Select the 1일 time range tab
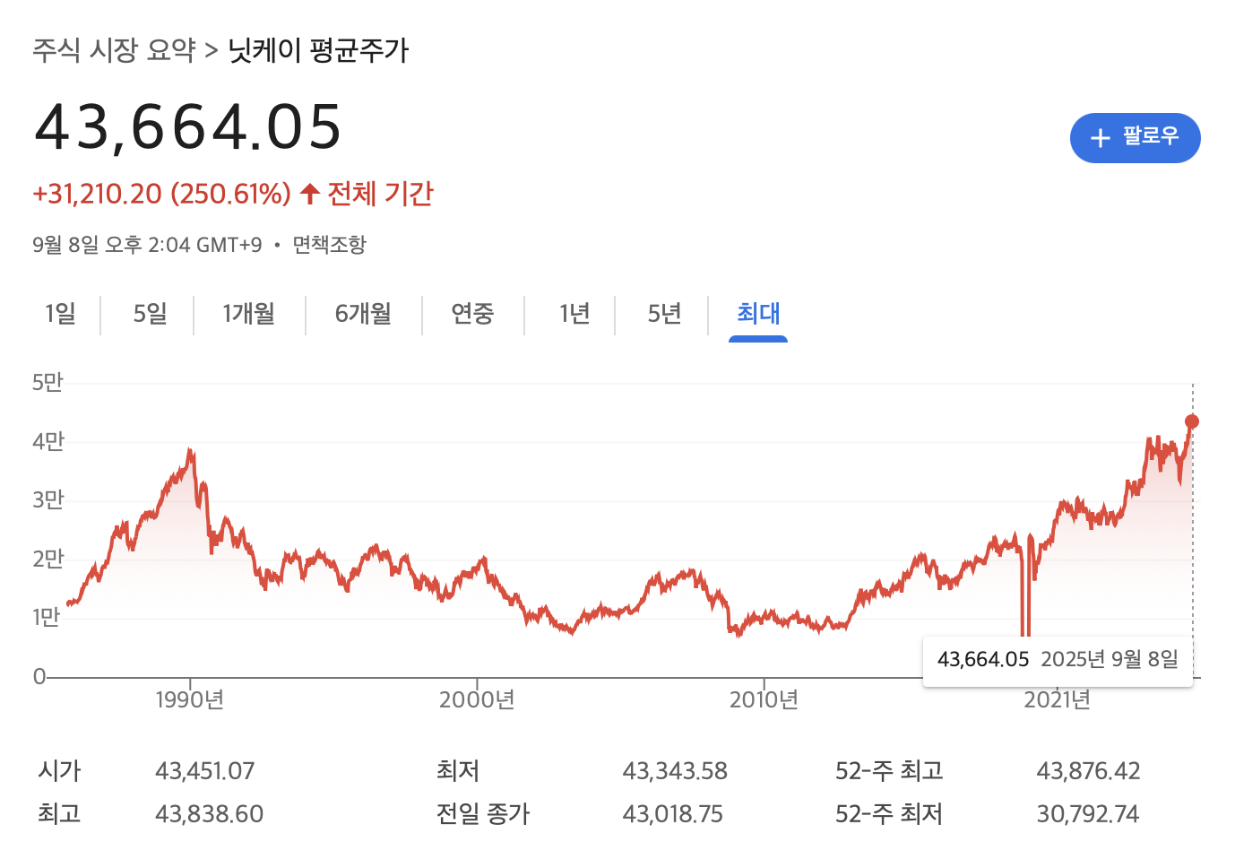Screen dimensions: 1235x859 point(59,315)
